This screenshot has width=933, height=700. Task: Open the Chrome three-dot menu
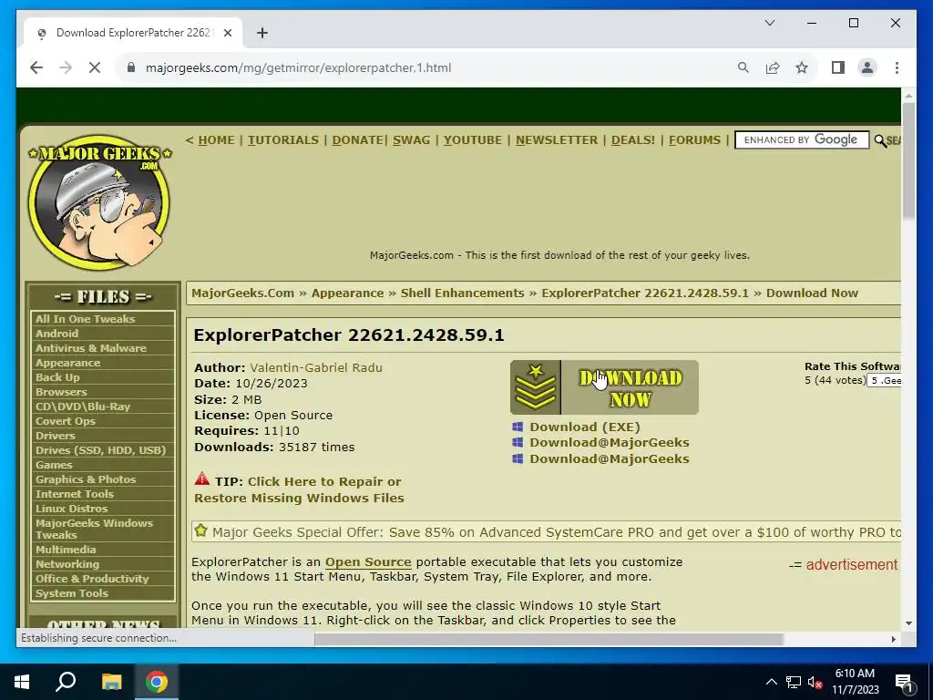point(897,67)
